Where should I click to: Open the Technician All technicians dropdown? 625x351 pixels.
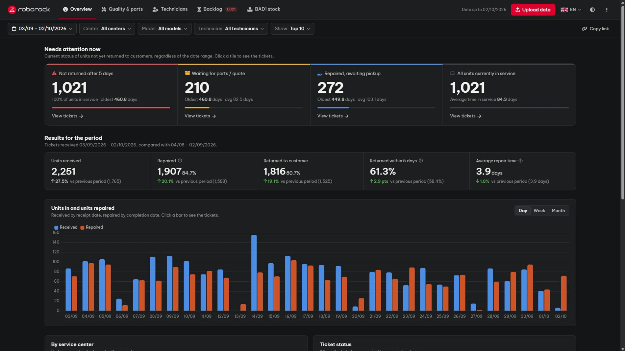231,29
